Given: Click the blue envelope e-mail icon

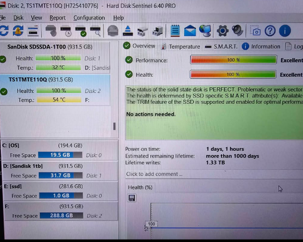Looking at the screenshot, I should click(190, 31).
